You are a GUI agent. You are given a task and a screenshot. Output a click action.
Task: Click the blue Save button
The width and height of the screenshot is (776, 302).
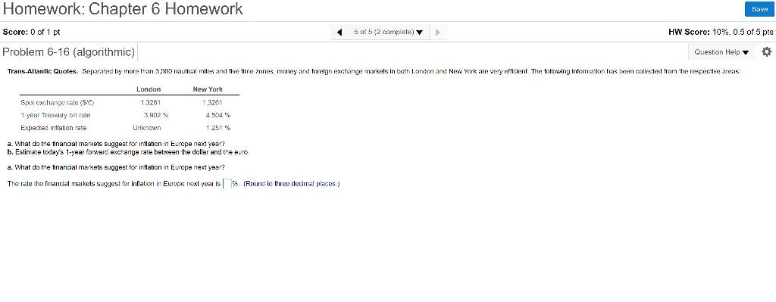point(759,9)
